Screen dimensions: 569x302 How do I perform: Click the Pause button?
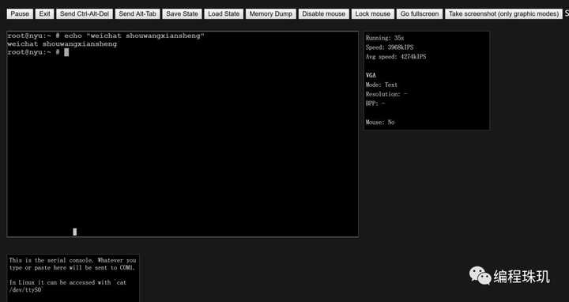[x=20, y=13]
